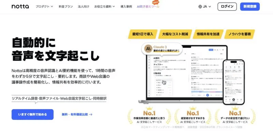Click the いますぐ無料で始める button

32,114
